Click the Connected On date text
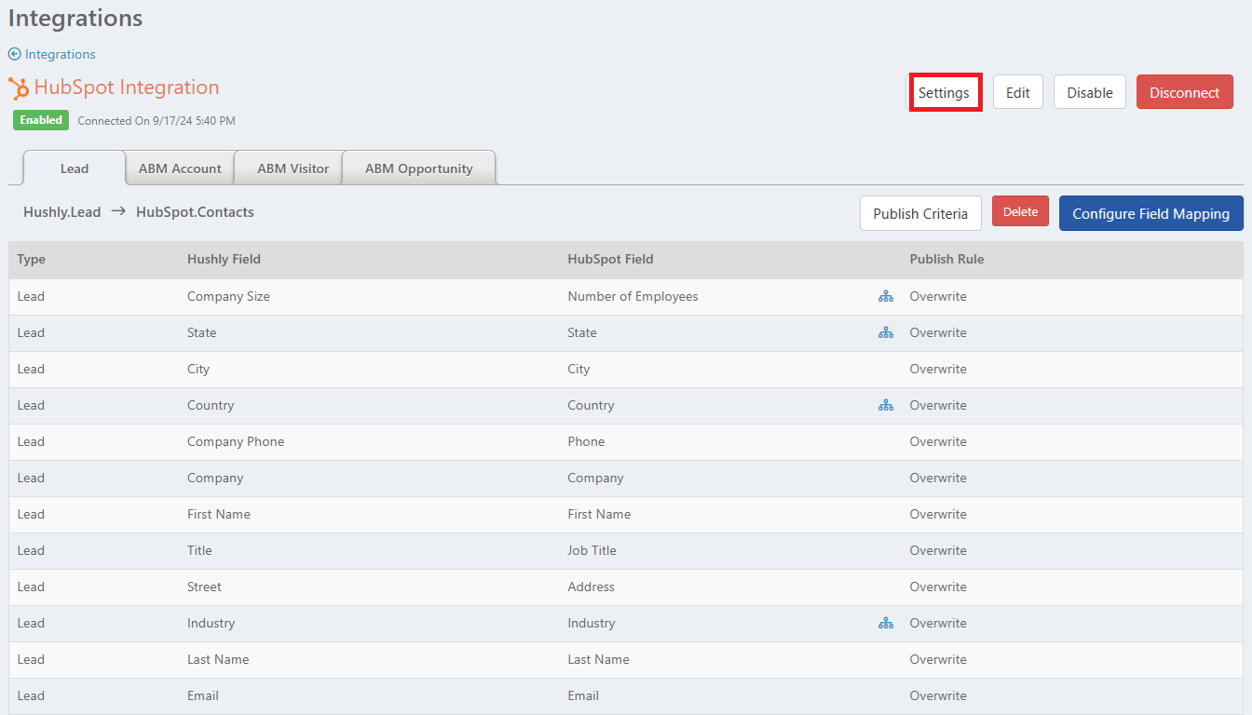Screen dimensions: 1252x715 click(156, 121)
